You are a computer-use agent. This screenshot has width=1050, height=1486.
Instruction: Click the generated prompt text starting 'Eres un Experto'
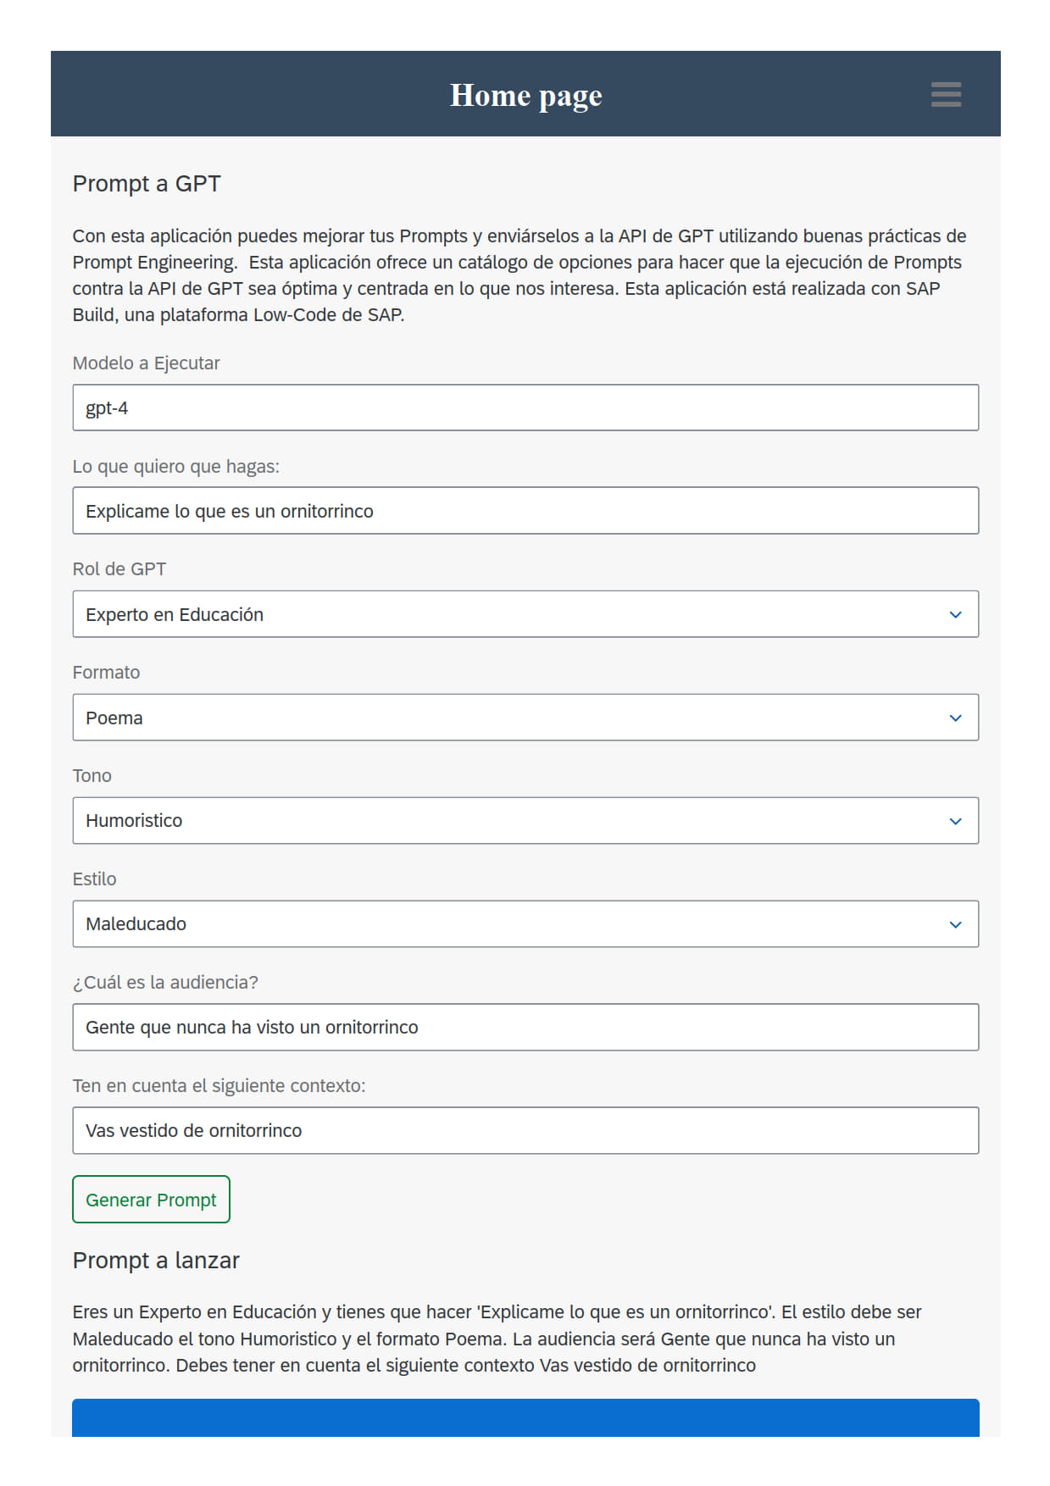tap(497, 1339)
